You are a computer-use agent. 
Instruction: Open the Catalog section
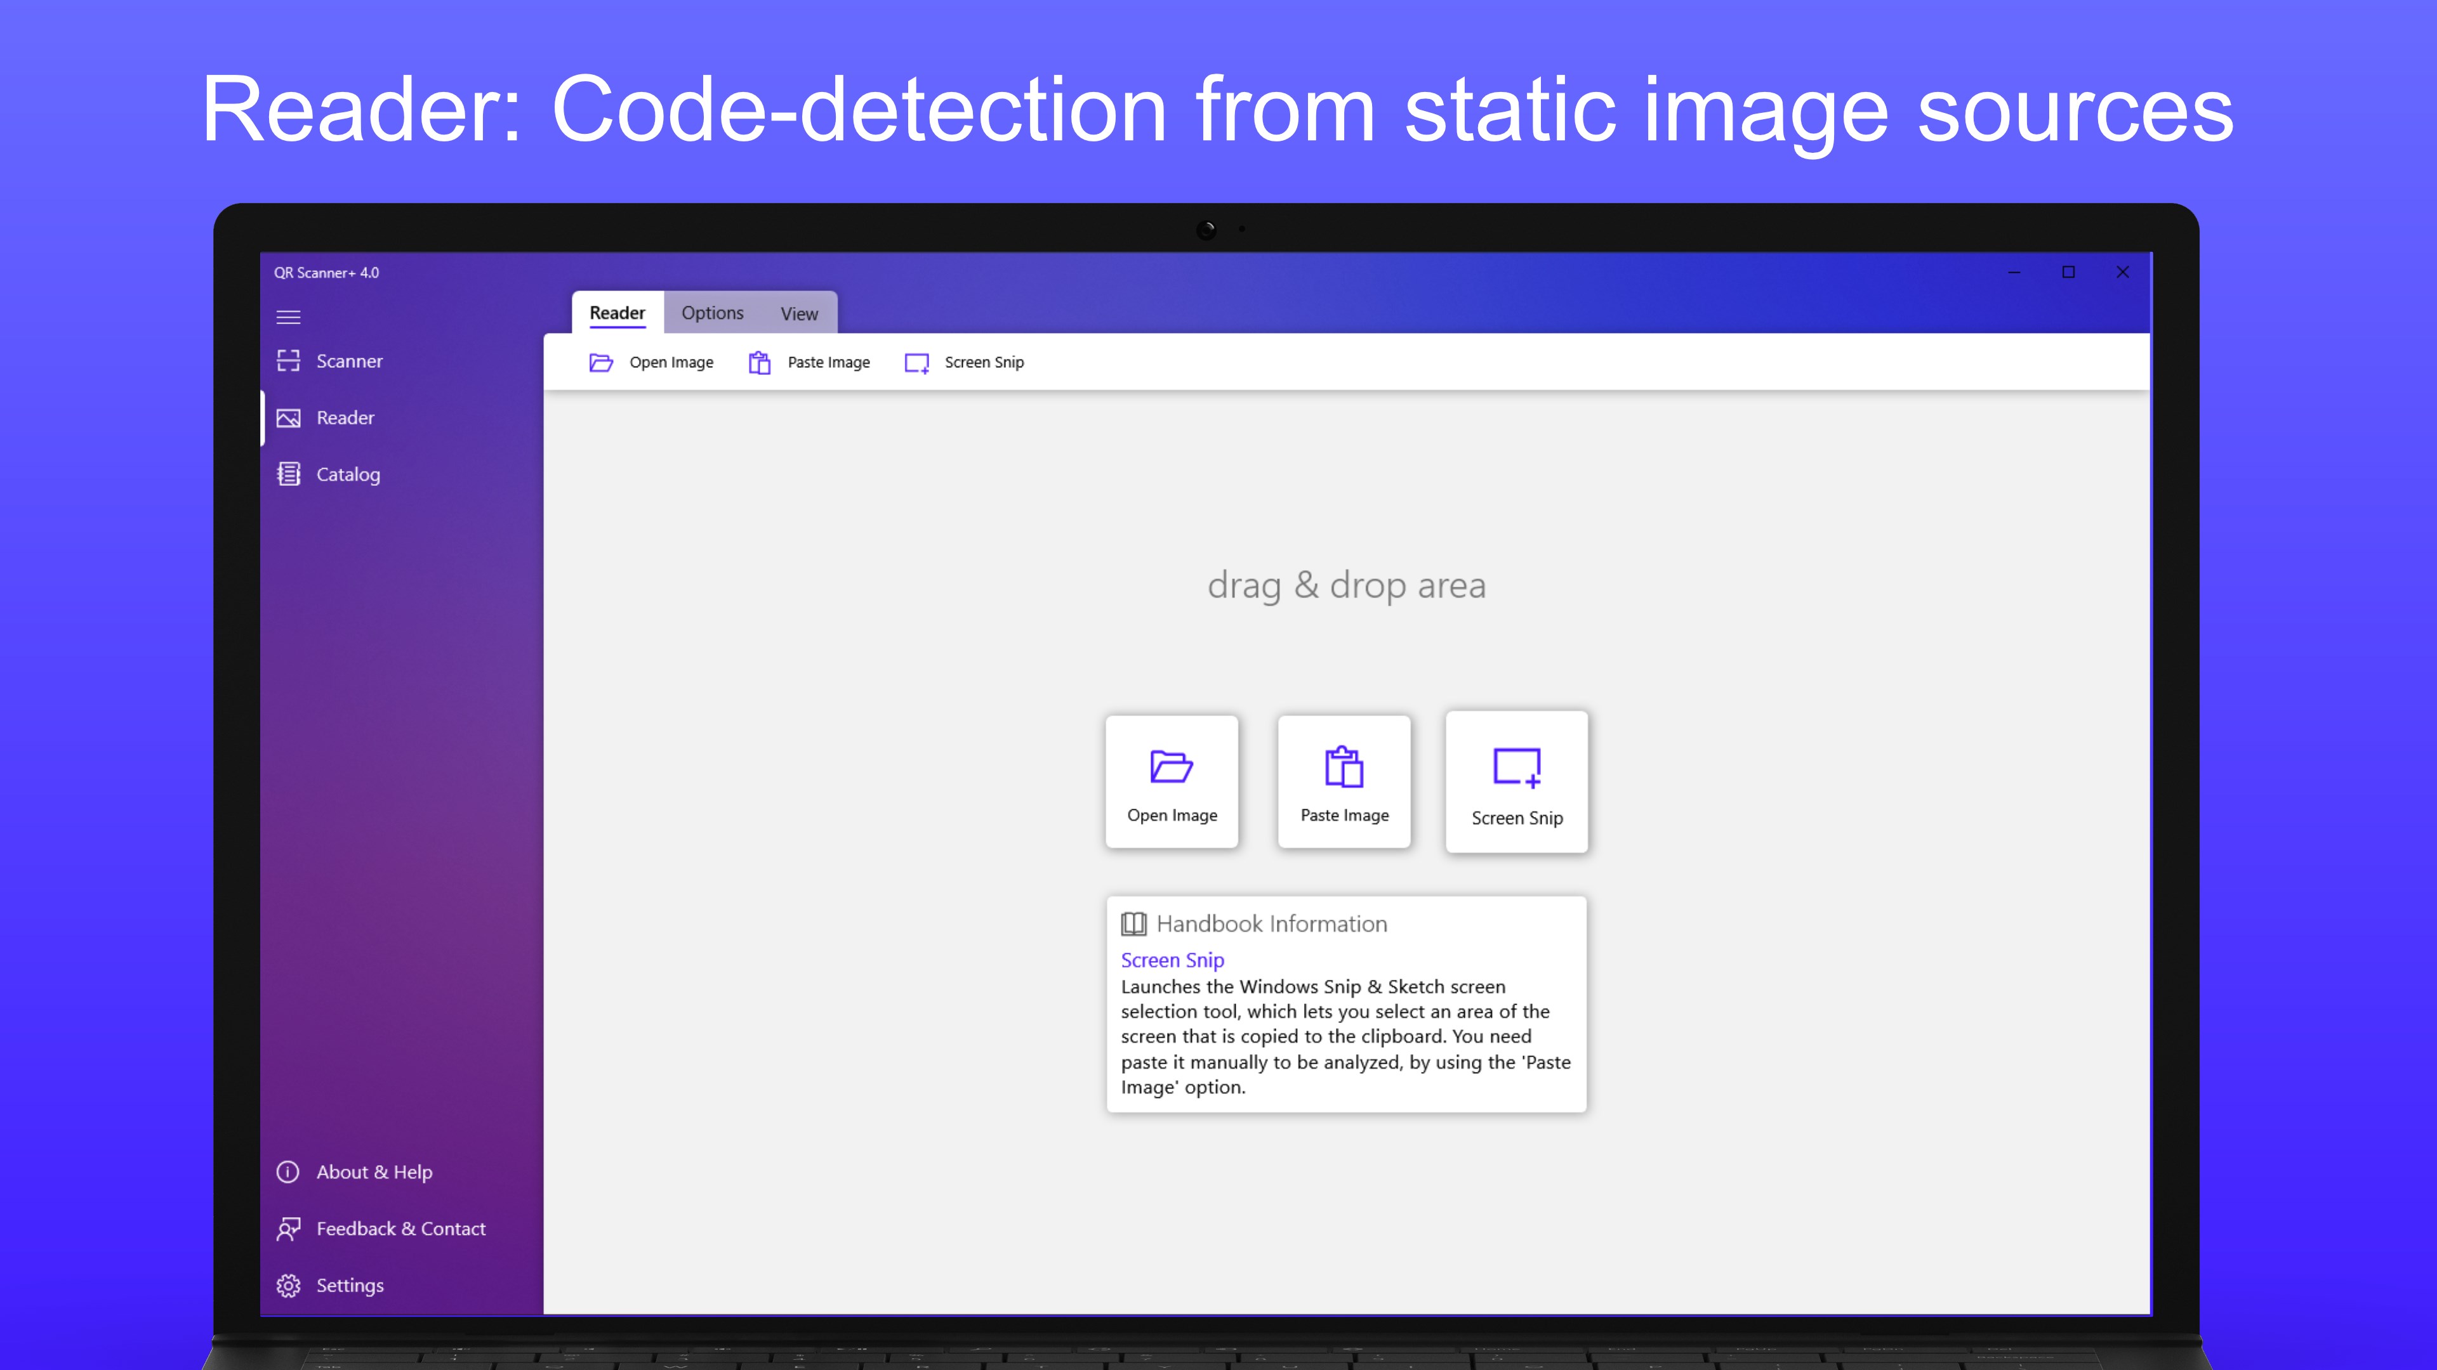click(347, 474)
